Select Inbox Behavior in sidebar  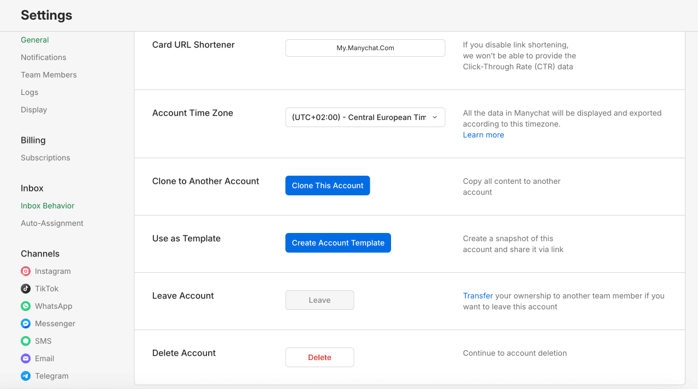coord(48,206)
